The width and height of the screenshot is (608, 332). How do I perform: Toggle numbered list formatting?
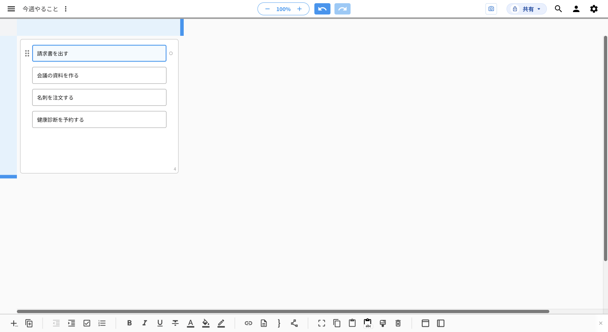(x=102, y=323)
